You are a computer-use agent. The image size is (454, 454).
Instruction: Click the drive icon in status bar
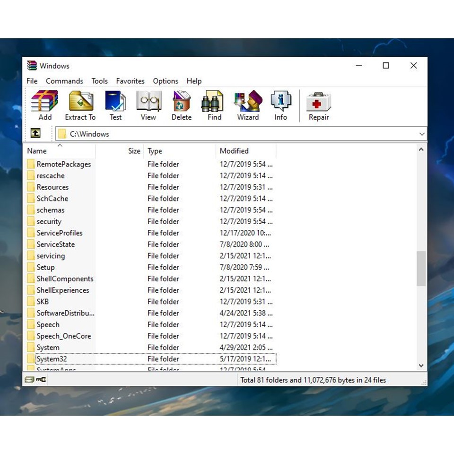[29, 380]
